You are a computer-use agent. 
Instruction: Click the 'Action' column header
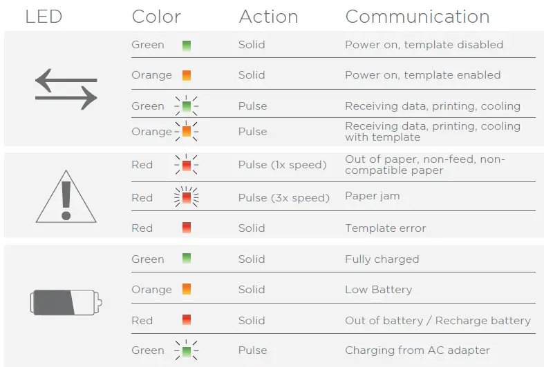click(x=269, y=17)
